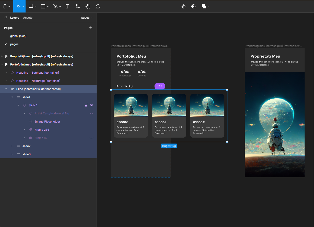This screenshot has width=314, height=227.
Task: Click the Portofoliul Meu heading on canvas
Action: pyautogui.click(x=131, y=56)
